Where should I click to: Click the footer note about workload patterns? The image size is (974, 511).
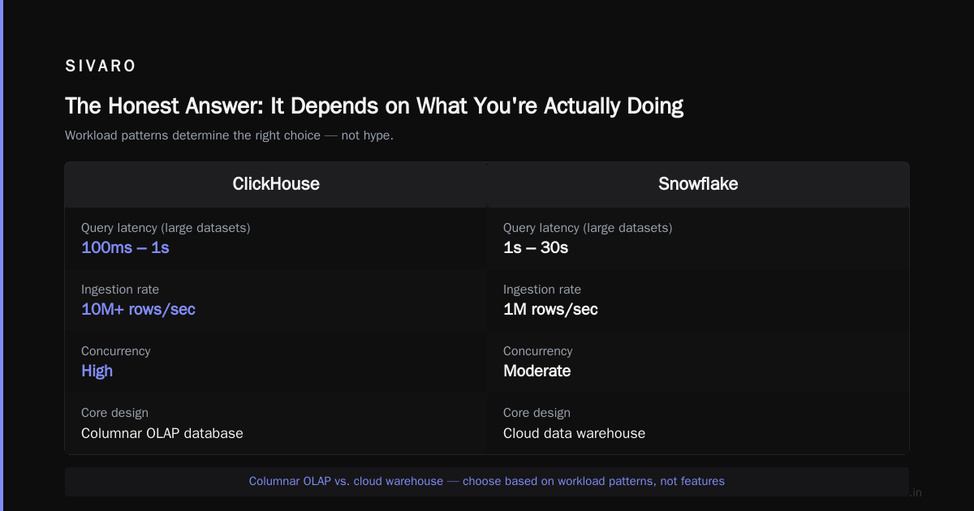coord(487,481)
